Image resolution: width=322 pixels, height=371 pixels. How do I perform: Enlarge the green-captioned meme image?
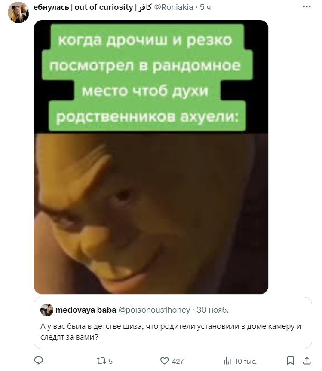coord(151,157)
